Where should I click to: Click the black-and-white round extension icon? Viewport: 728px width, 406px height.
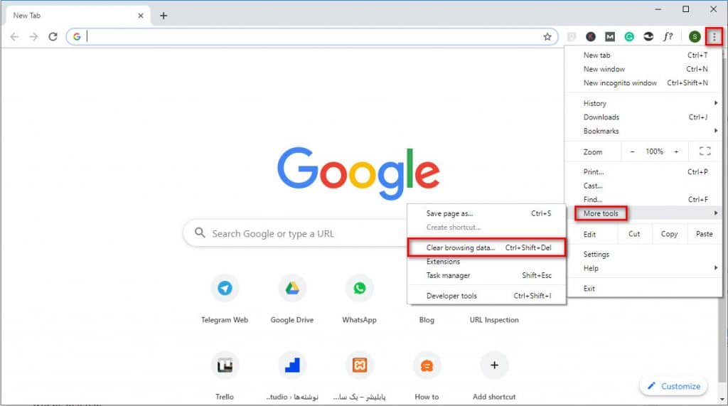[x=648, y=37]
